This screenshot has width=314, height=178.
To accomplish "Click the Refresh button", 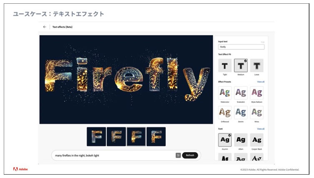I will click(190, 155).
